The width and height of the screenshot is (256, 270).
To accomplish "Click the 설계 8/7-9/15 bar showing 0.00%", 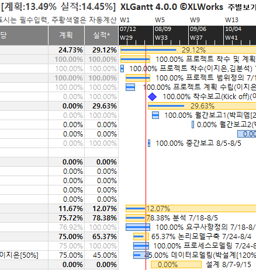I will click(176, 265).
